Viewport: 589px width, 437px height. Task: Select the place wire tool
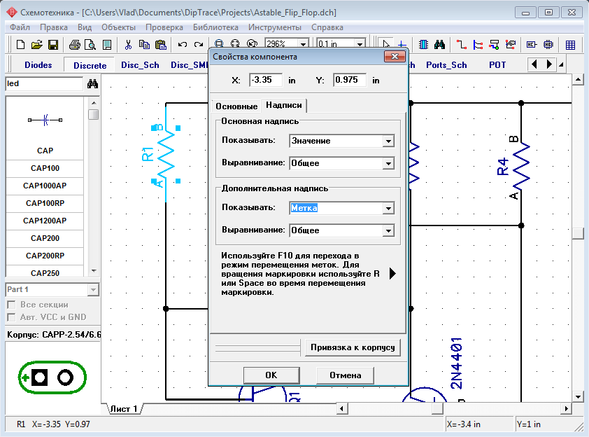461,45
